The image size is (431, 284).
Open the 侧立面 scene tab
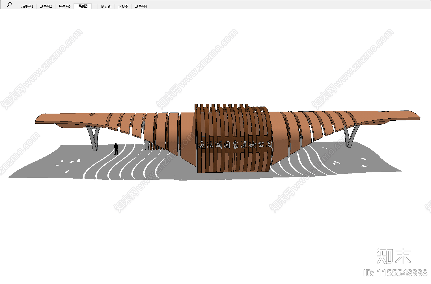106,6
